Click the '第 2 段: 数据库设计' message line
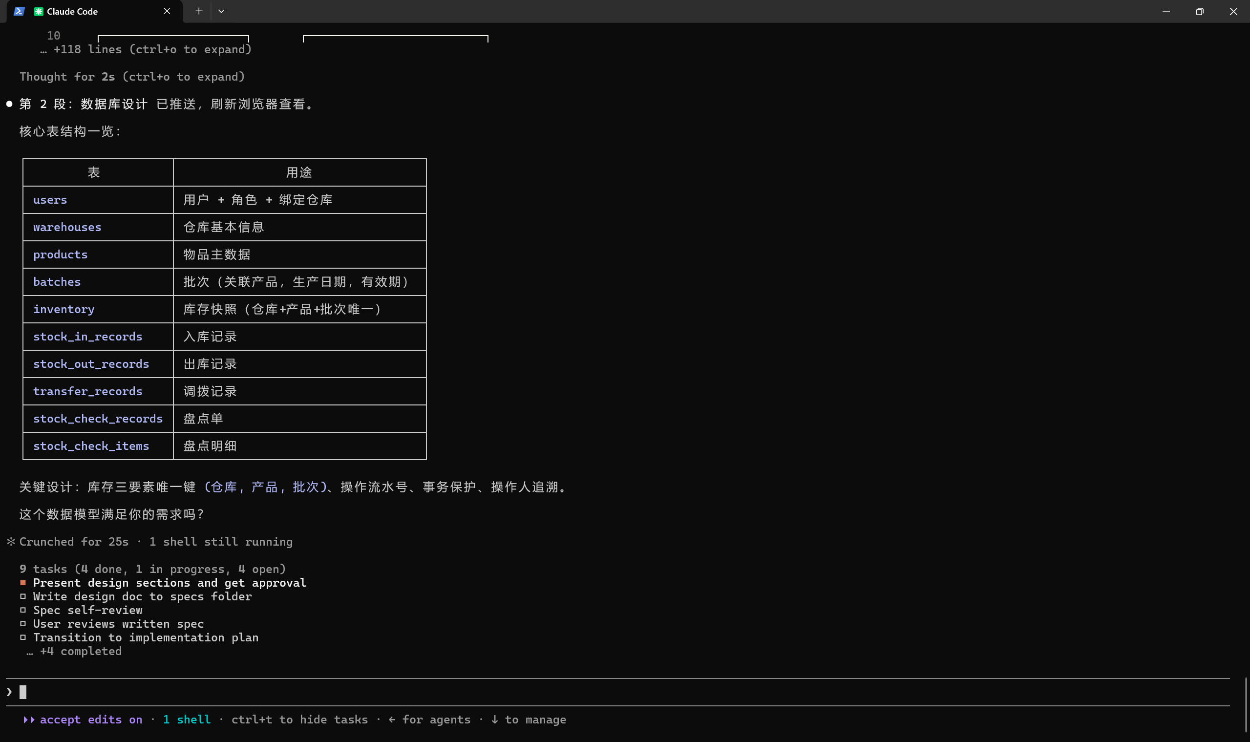Image resolution: width=1250 pixels, height=742 pixels. [x=167, y=104]
